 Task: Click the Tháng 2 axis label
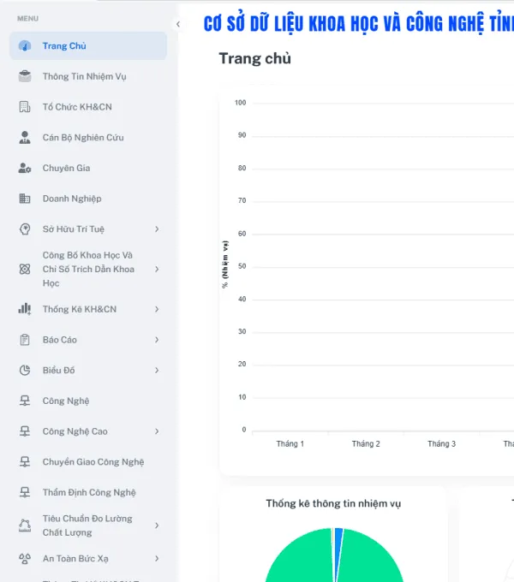366,444
